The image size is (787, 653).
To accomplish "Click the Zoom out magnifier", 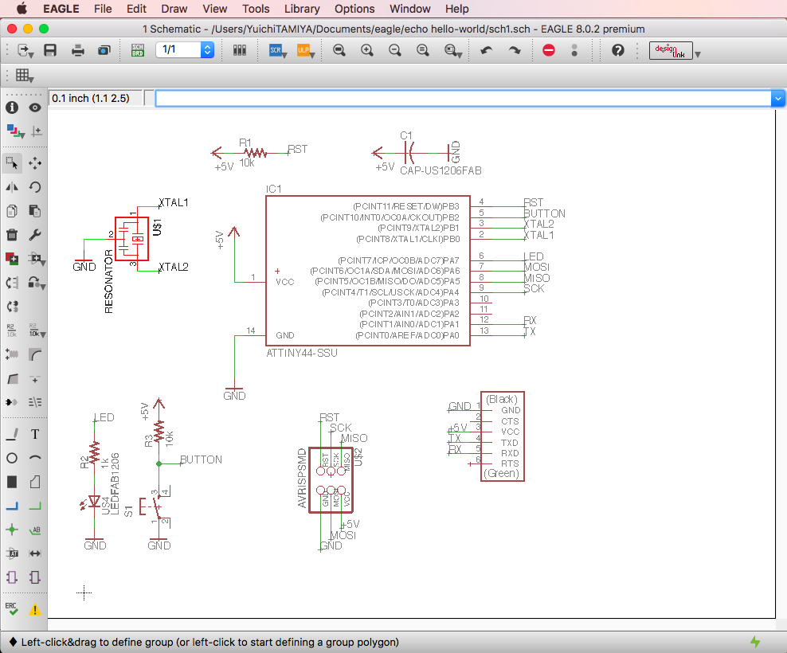I will 395,50.
